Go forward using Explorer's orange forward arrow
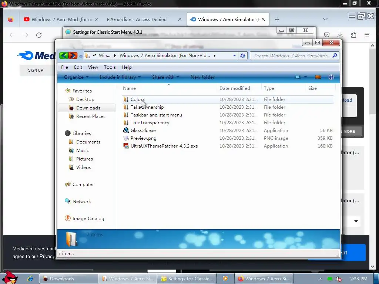Screen dimensions: 379x284 coord(73,55)
